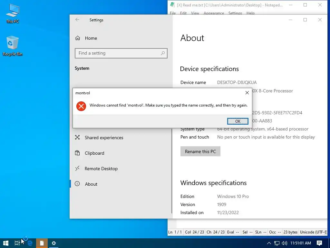Viewport: 330px width, 248px height.
Task: Minimize the Notepad window
Action: click(291, 5)
